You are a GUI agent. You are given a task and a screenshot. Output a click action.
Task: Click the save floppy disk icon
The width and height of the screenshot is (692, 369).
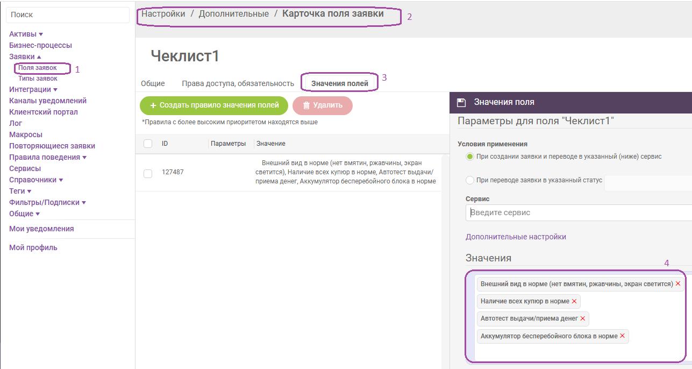[461, 102]
